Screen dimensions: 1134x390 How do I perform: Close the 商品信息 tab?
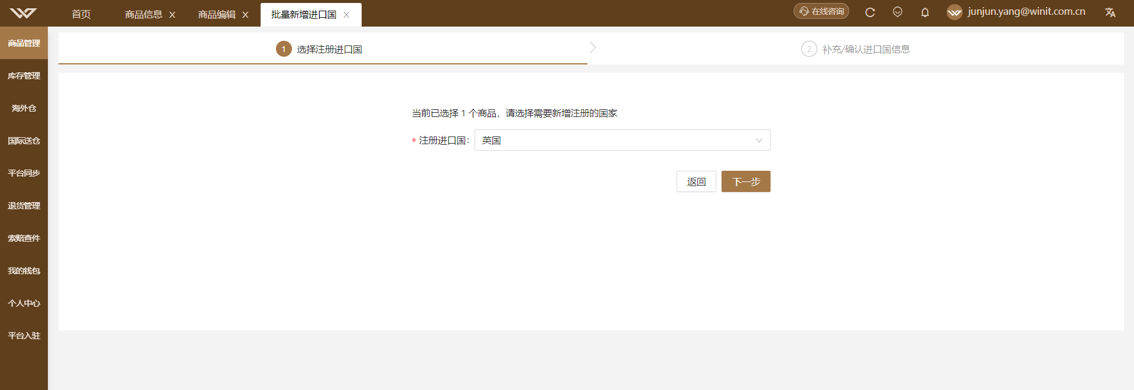[172, 15]
